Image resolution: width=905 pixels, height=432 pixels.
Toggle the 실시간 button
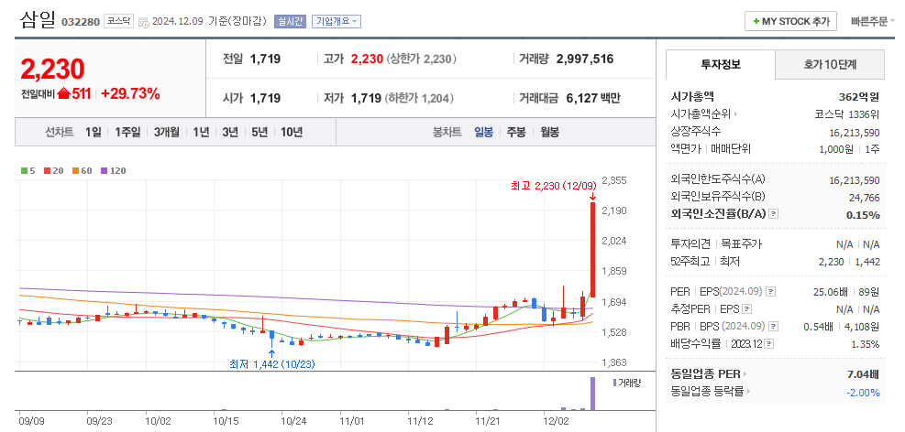pos(290,21)
